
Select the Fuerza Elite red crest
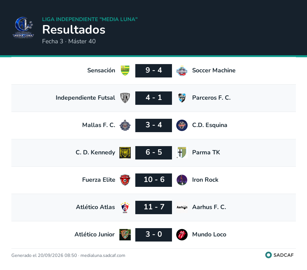click(x=125, y=180)
